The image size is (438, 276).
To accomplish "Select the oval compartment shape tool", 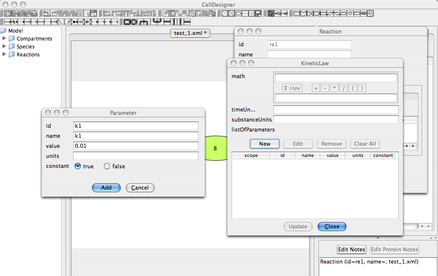I will pos(133,22).
